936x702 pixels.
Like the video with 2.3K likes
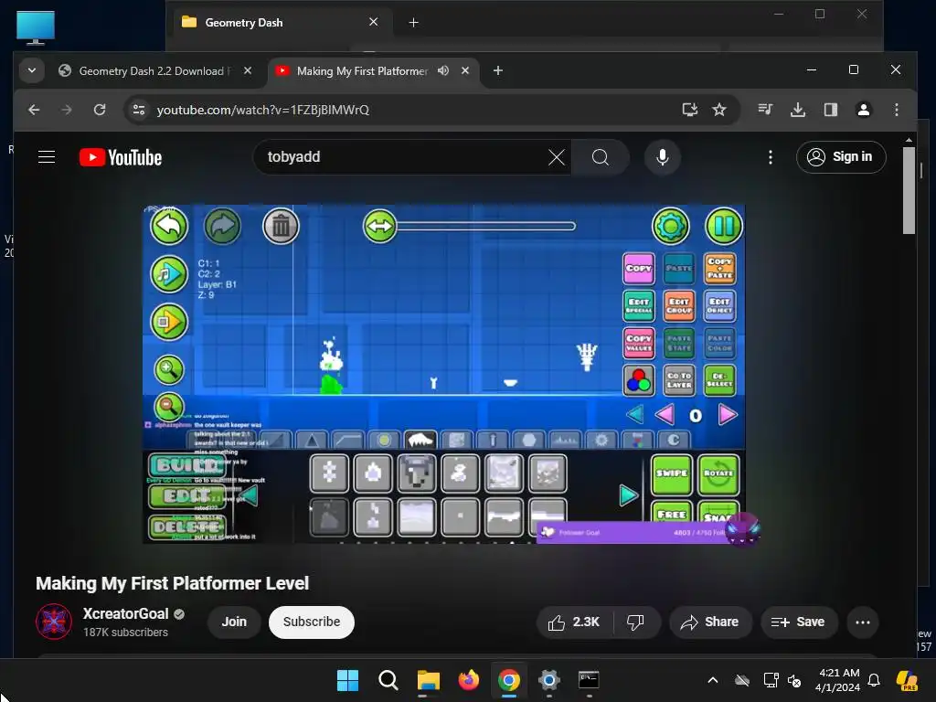pyautogui.click(x=574, y=622)
